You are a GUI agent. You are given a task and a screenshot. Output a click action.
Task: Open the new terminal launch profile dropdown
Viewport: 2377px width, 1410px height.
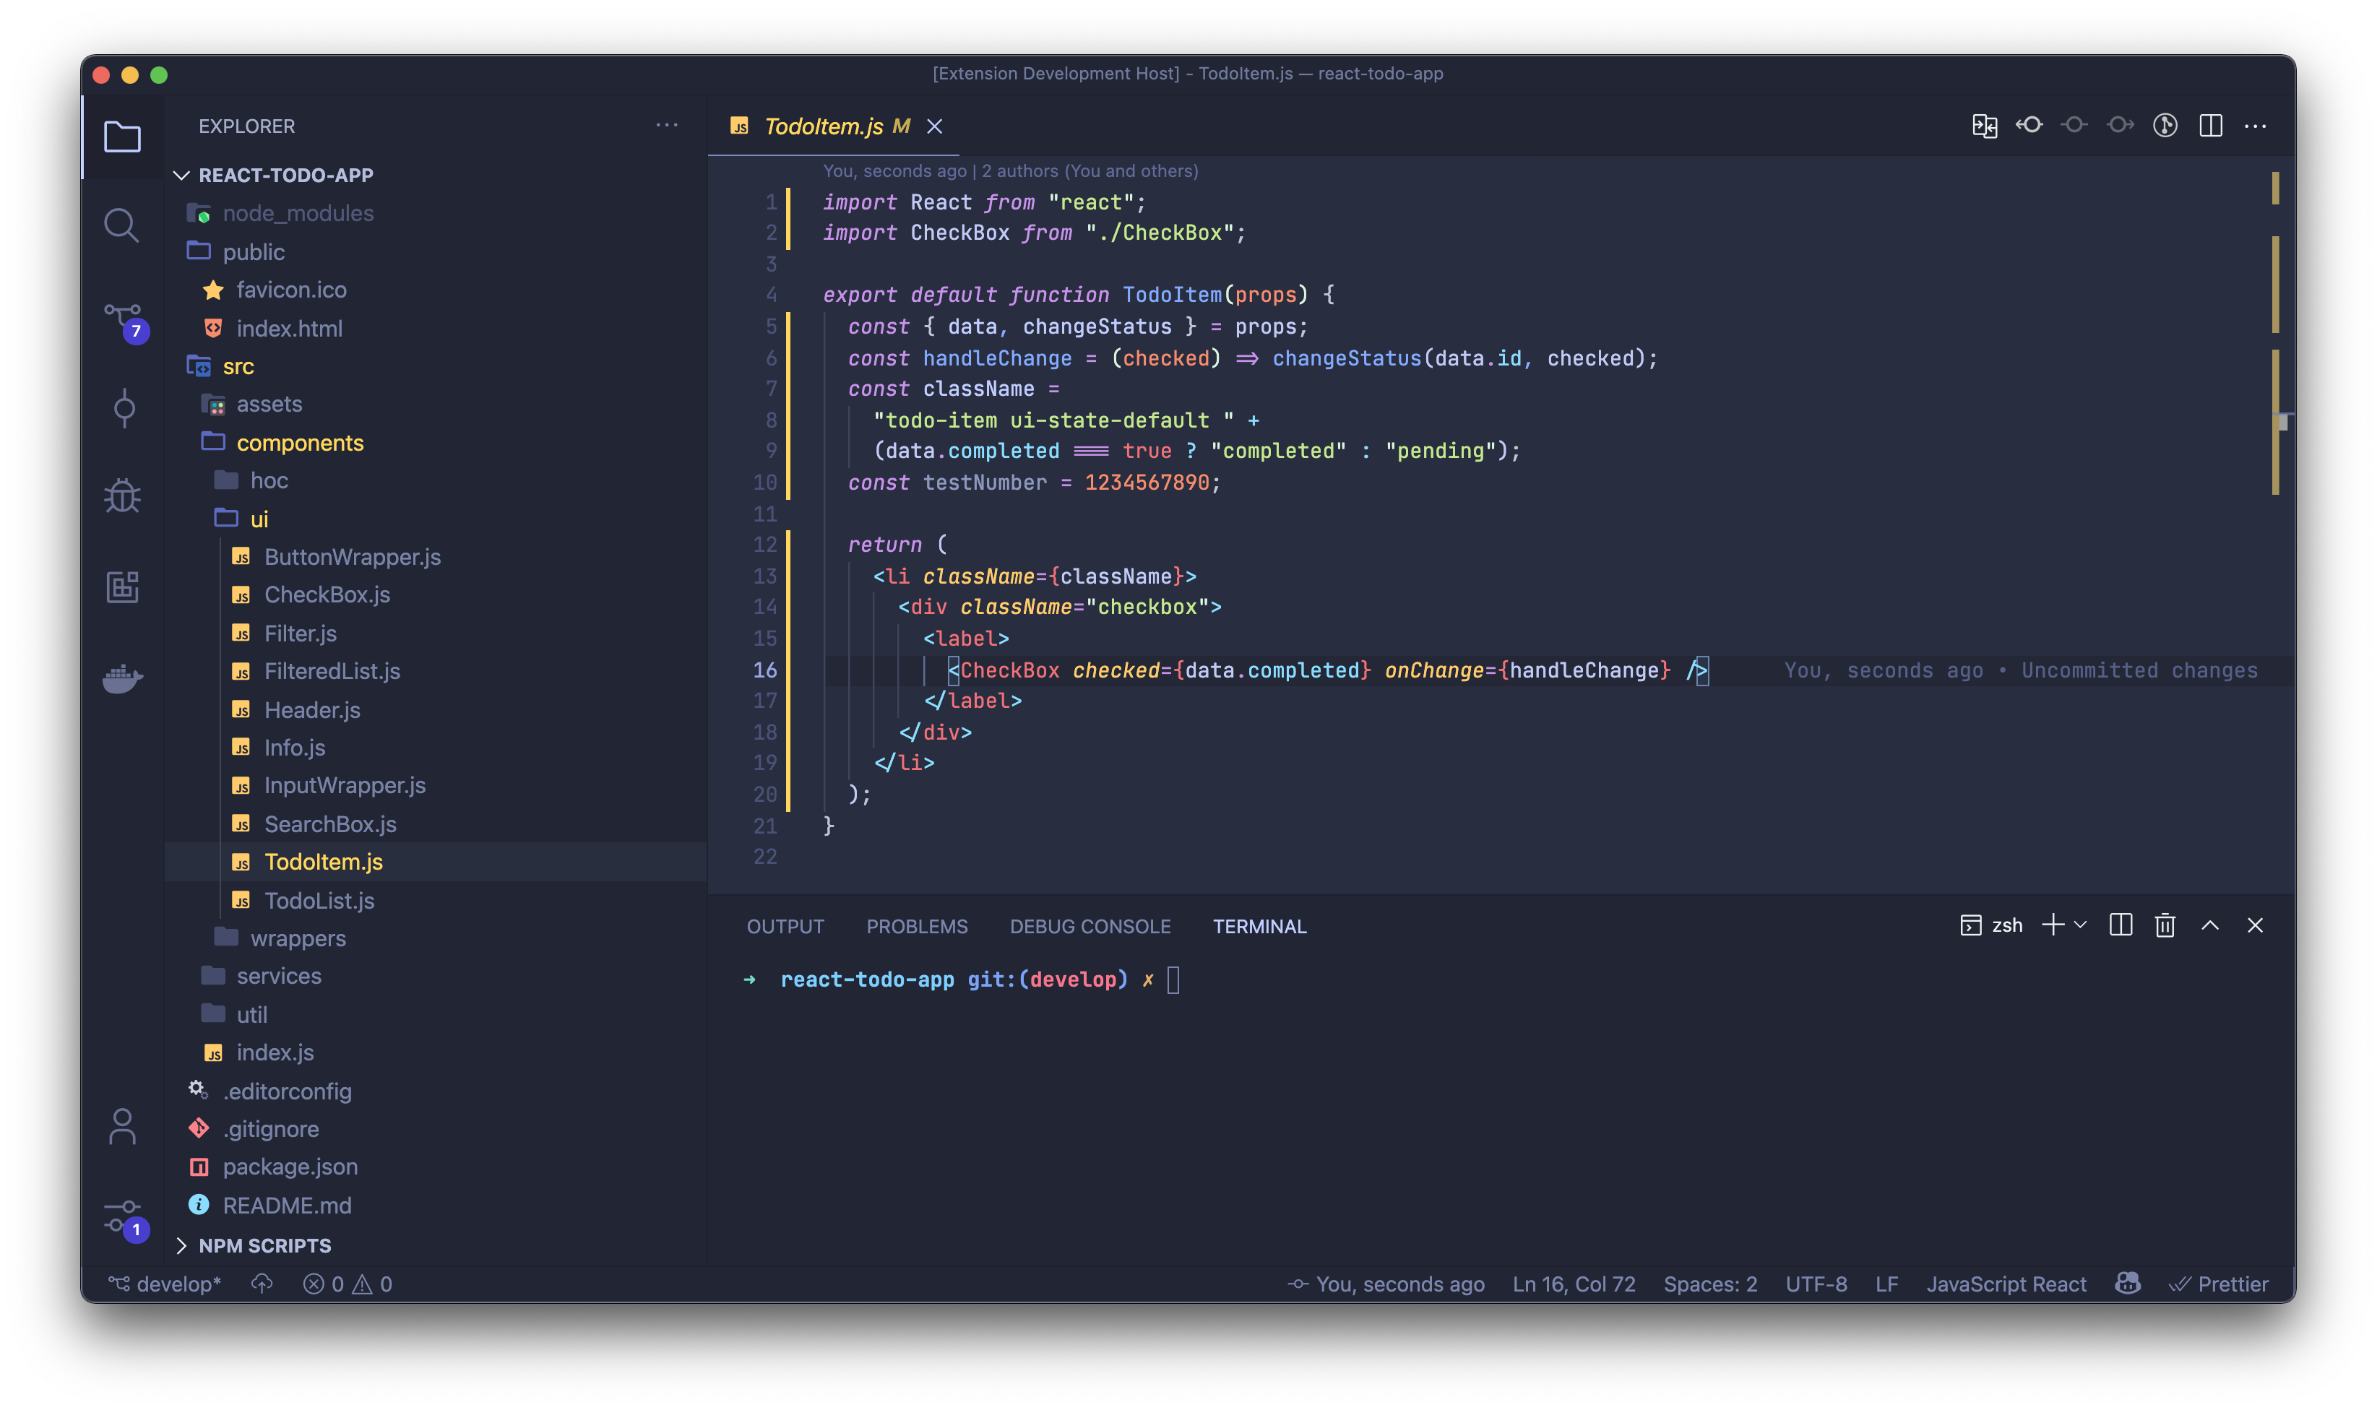coord(2079,925)
